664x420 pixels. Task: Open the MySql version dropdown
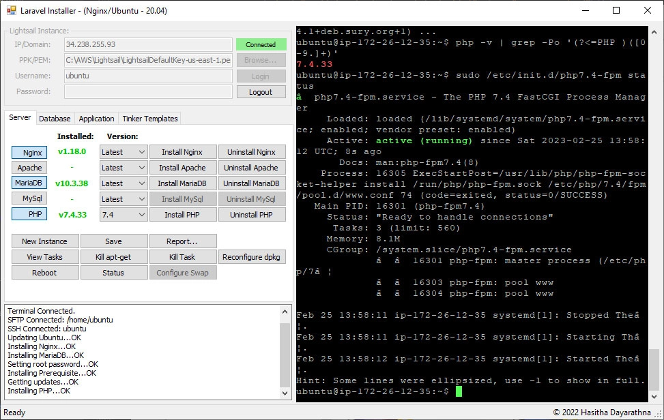point(124,199)
